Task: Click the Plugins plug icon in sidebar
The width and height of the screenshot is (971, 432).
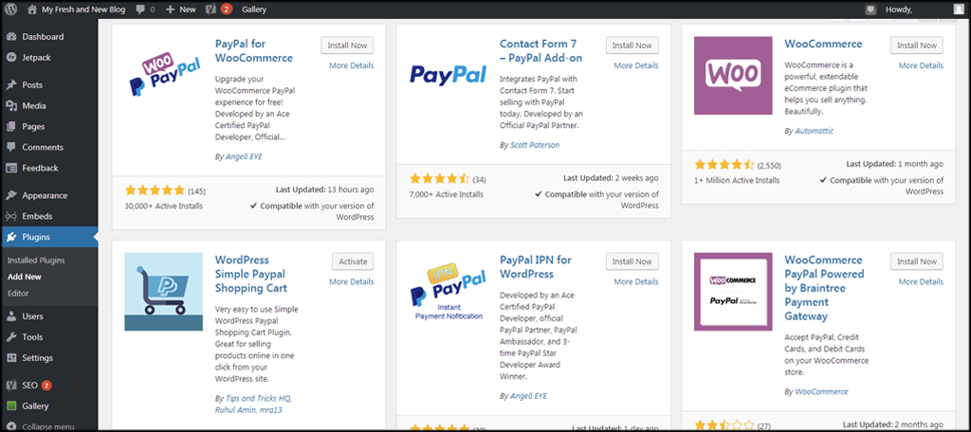Action: [x=11, y=237]
